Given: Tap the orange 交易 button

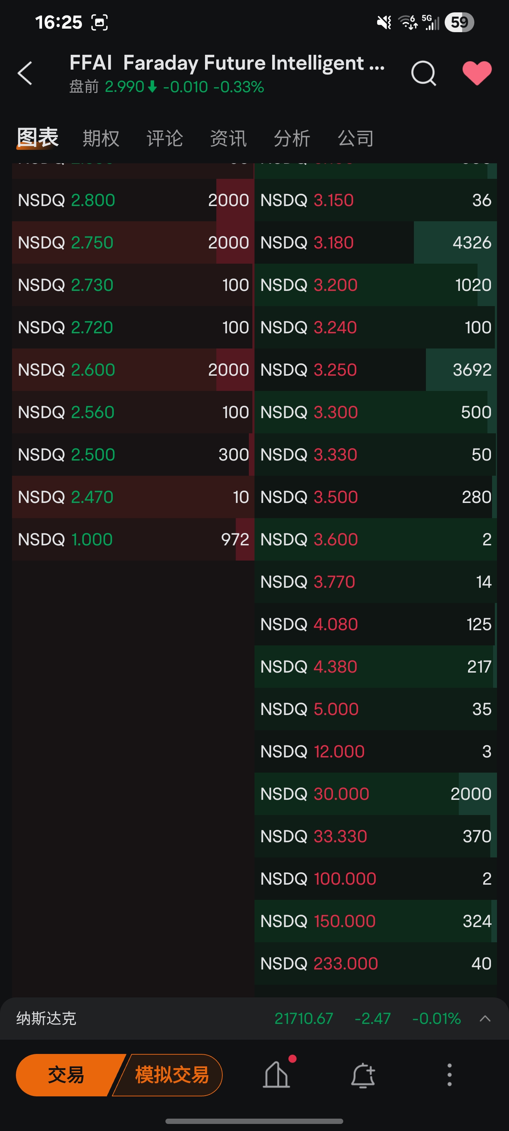Looking at the screenshot, I should (x=66, y=1075).
